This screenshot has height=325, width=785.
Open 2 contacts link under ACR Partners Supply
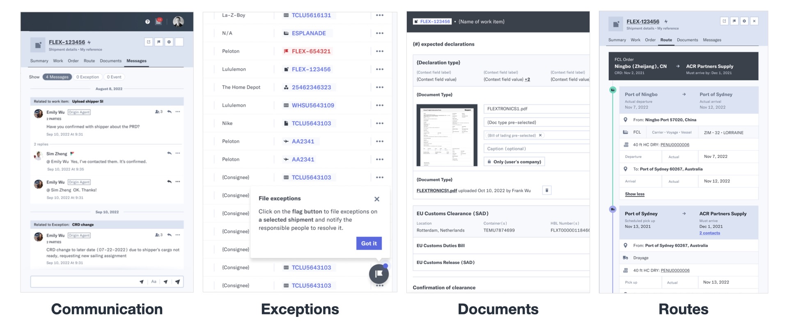[x=709, y=233]
